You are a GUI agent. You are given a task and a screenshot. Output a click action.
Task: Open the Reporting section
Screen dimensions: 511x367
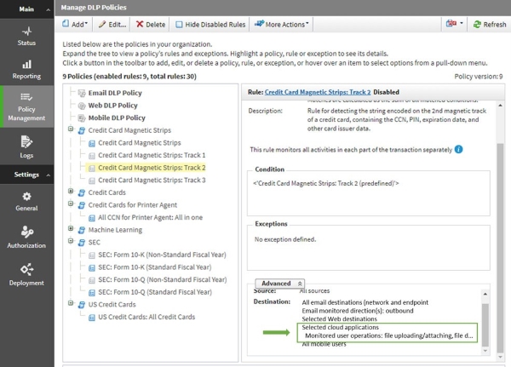pos(26,70)
